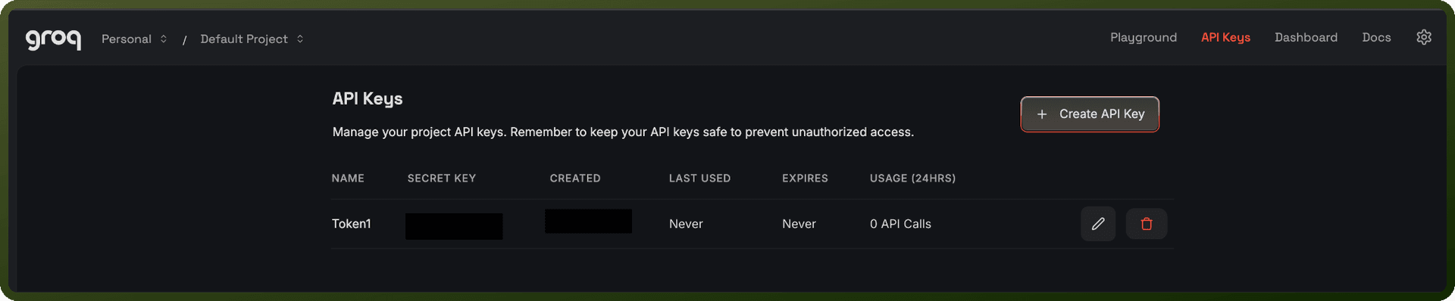The height and width of the screenshot is (301, 1455).
Task: Click the NAME column header
Action: (x=348, y=178)
